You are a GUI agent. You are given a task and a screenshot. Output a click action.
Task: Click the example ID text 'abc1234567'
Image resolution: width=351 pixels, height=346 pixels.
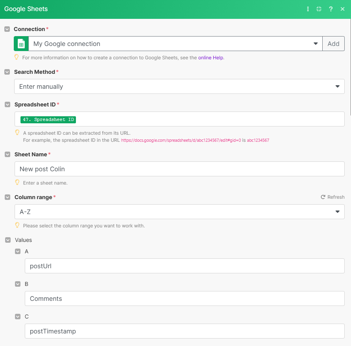(x=258, y=140)
